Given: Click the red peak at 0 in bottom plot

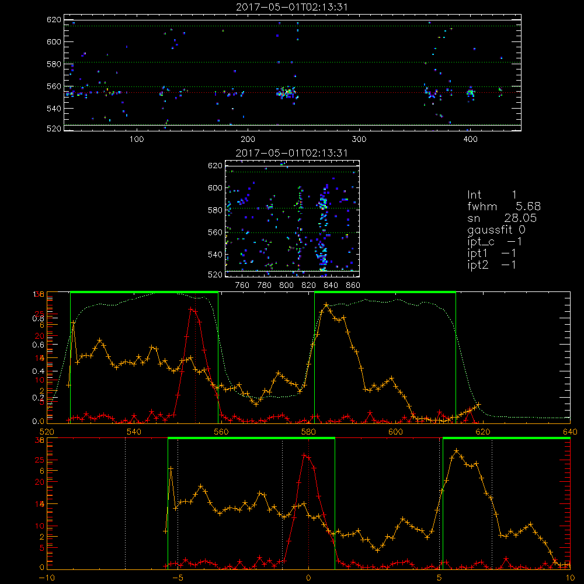Looking at the screenshot, I should [x=304, y=455].
